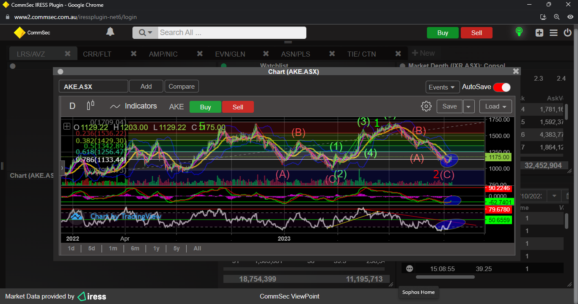
Task: Open the Events dropdown
Action: 442,87
